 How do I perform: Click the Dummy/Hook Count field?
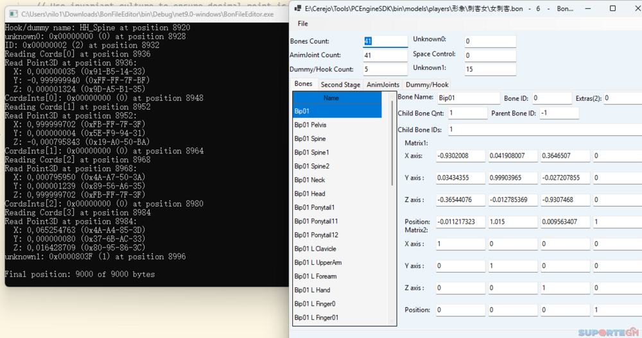(x=385, y=69)
